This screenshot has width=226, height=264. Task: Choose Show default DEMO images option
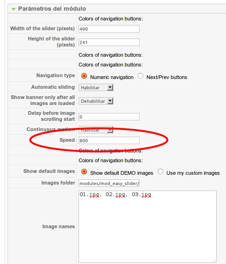(x=84, y=172)
